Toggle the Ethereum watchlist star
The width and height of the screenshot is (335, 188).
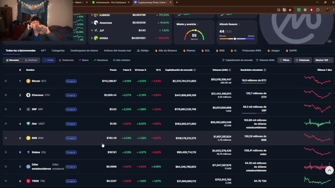[x=6, y=95]
